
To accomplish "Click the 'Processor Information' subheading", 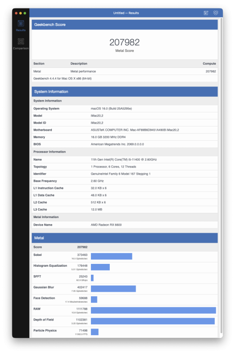I will tap(49, 152).
